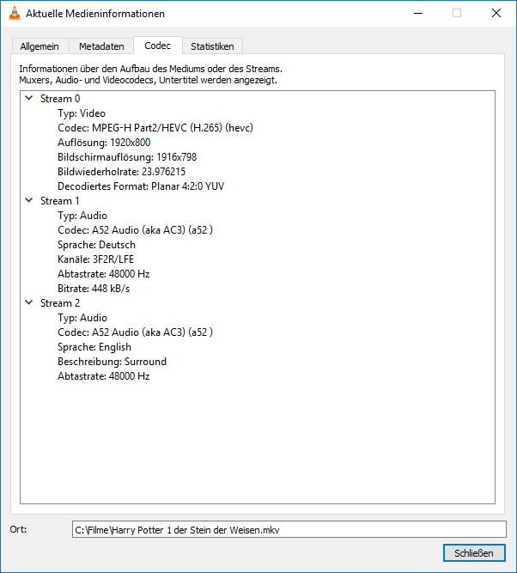Collapse the Stream 1 expander arrow
The width and height of the screenshot is (517, 573).
28,201
